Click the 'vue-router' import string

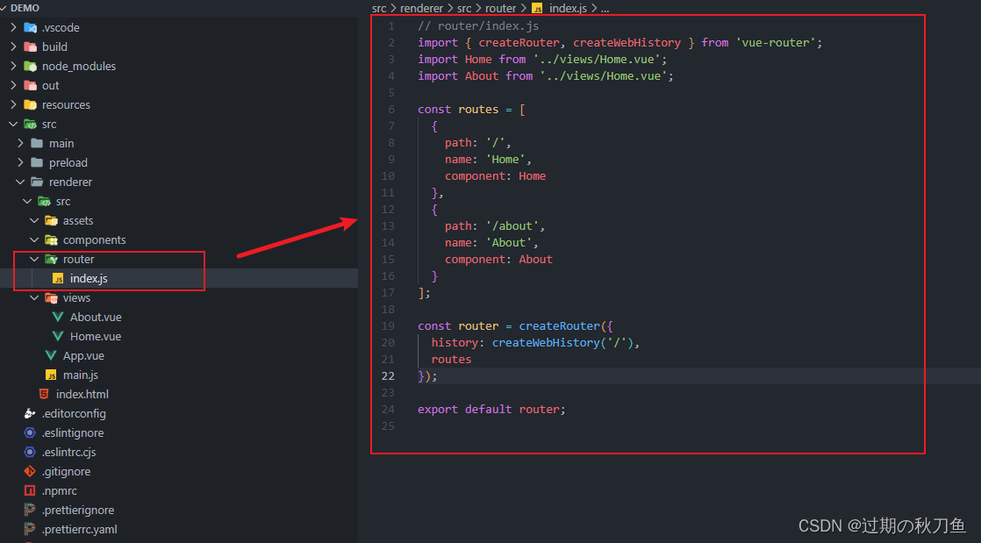point(776,42)
